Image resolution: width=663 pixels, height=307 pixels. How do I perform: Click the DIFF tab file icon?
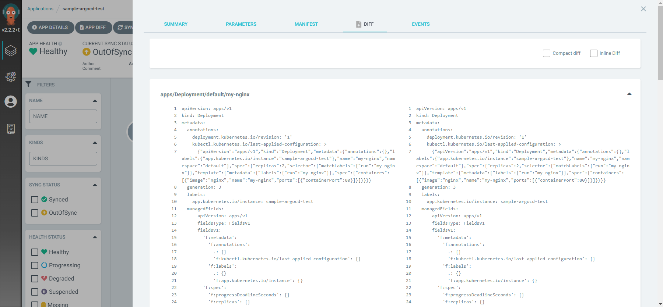click(x=358, y=24)
